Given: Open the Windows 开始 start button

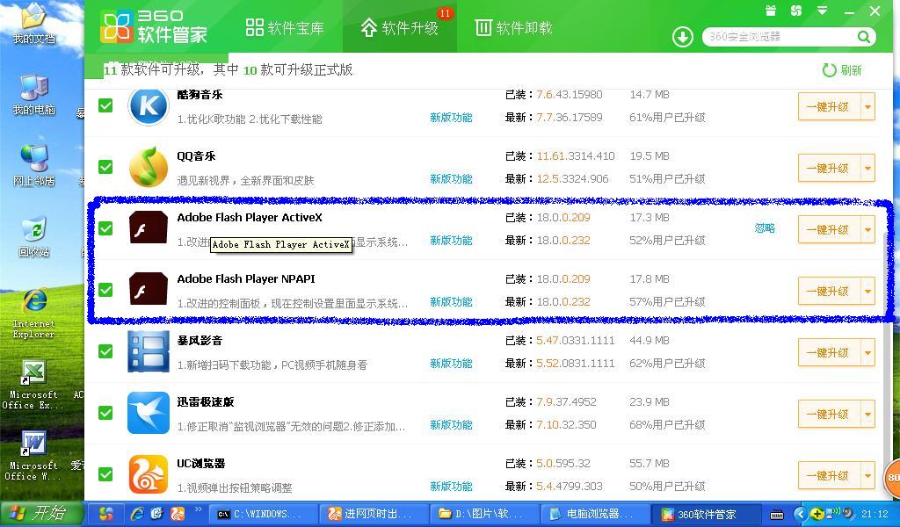Looking at the screenshot, I should 40,513.
